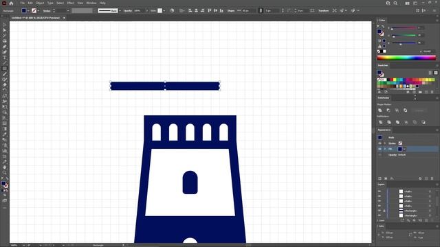Toggle visibility of the fourth Path layer
The height and width of the screenshot is (247, 440).
coord(379,206)
